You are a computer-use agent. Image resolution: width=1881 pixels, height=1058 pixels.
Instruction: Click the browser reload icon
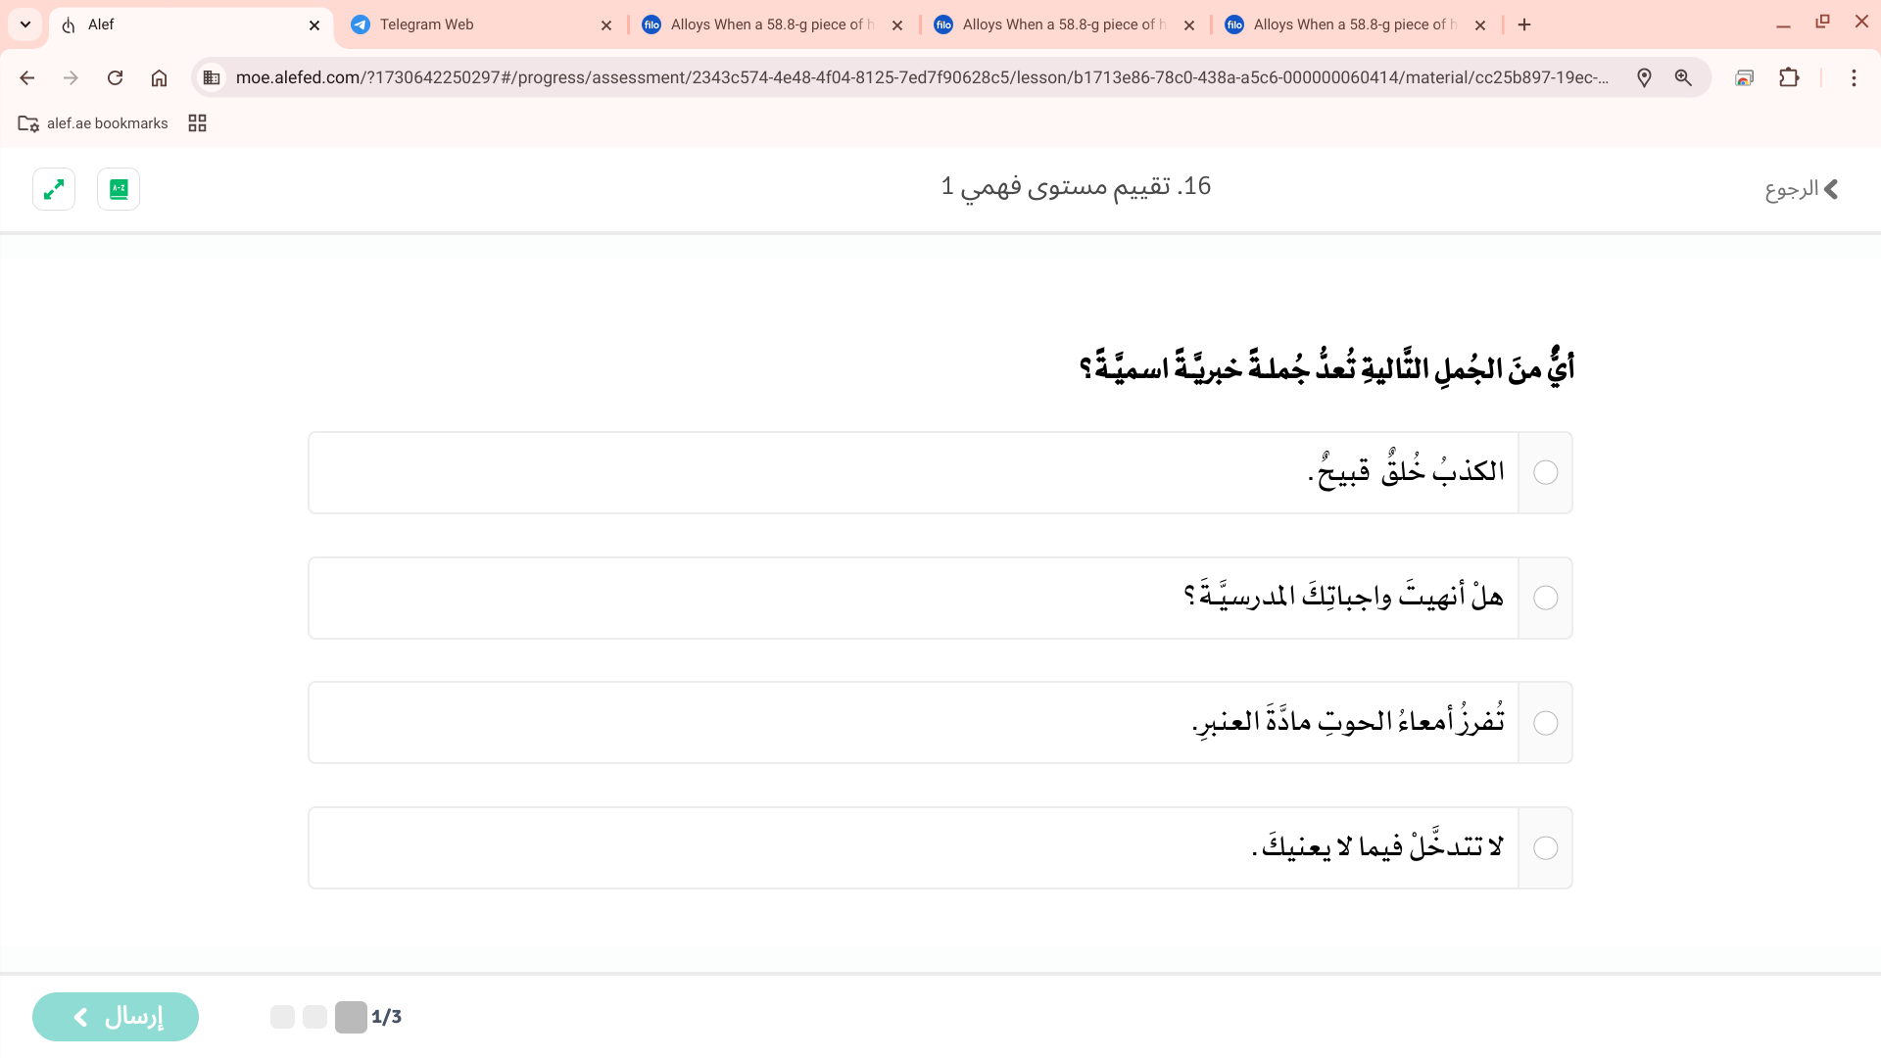click(x=115, y=78)
